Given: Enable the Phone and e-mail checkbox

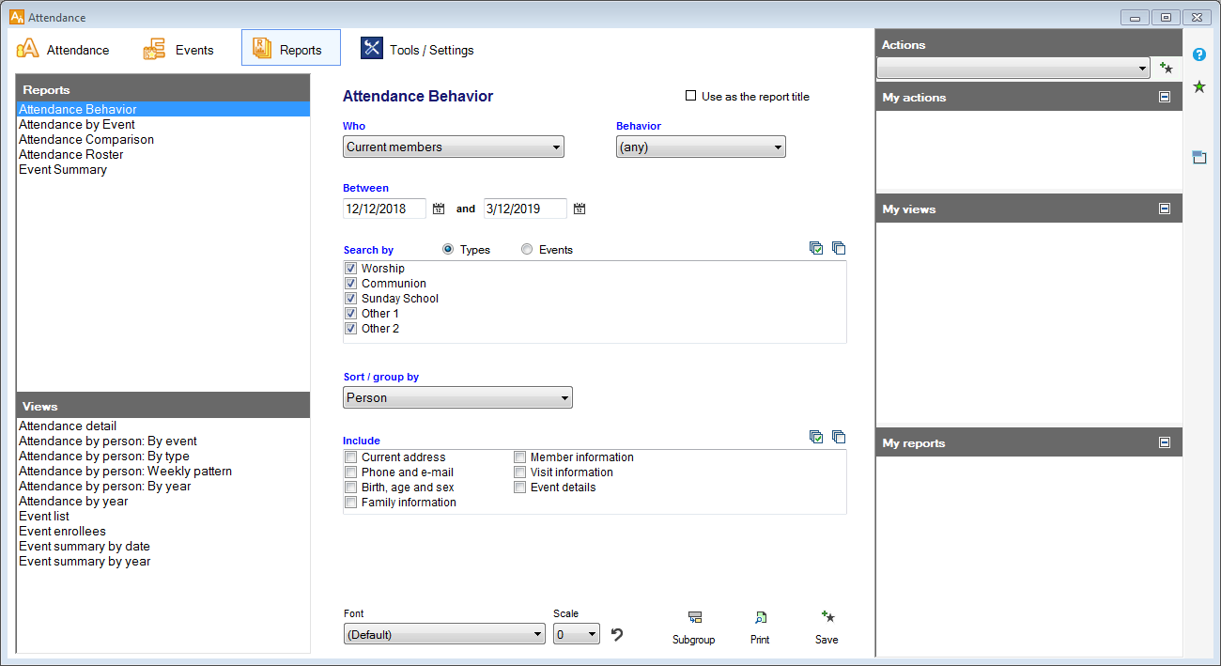Looking at the screenshot, I should [351, 472].
